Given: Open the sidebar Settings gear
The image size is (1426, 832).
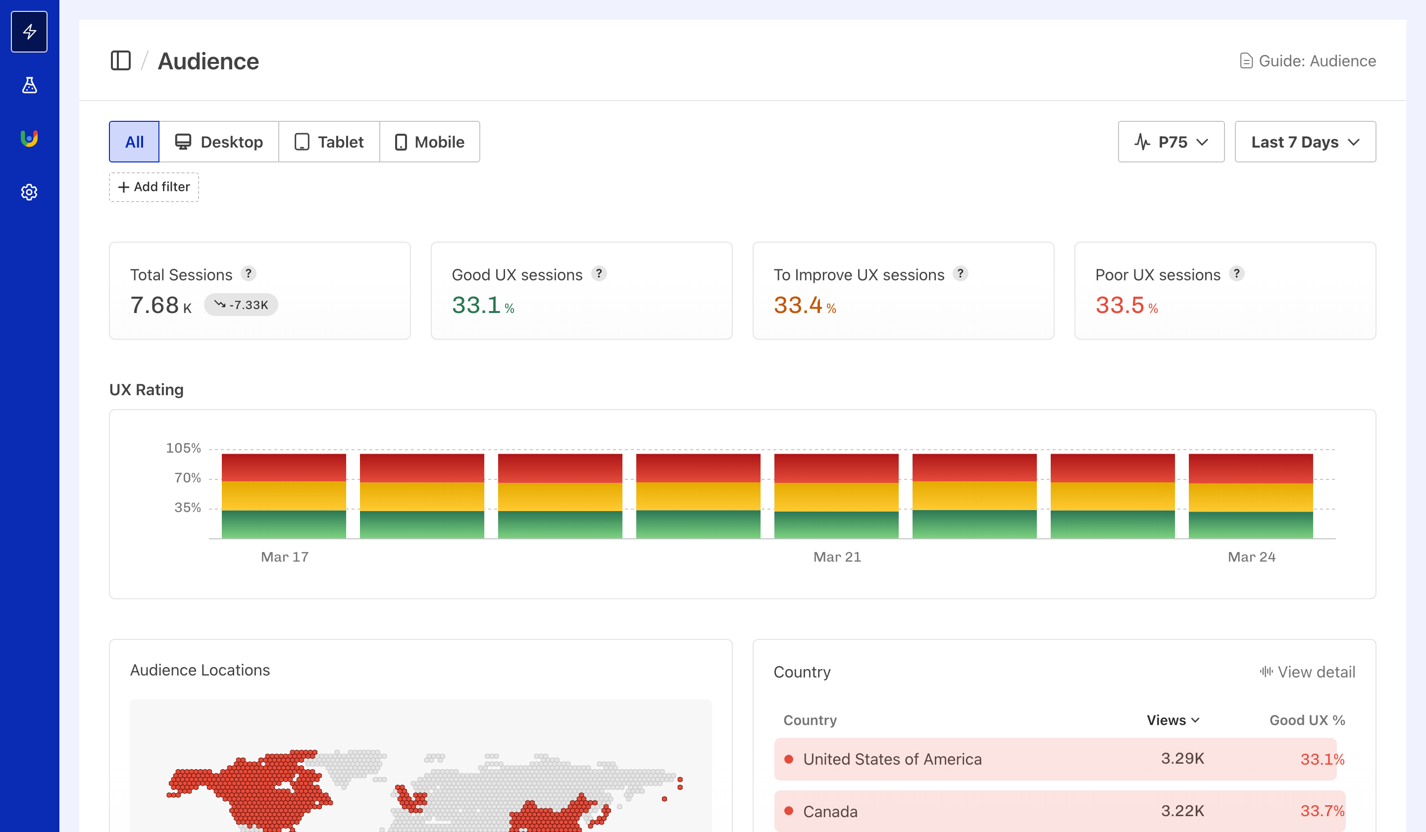Looking at the screenshot, I should (x=29, y=192).
